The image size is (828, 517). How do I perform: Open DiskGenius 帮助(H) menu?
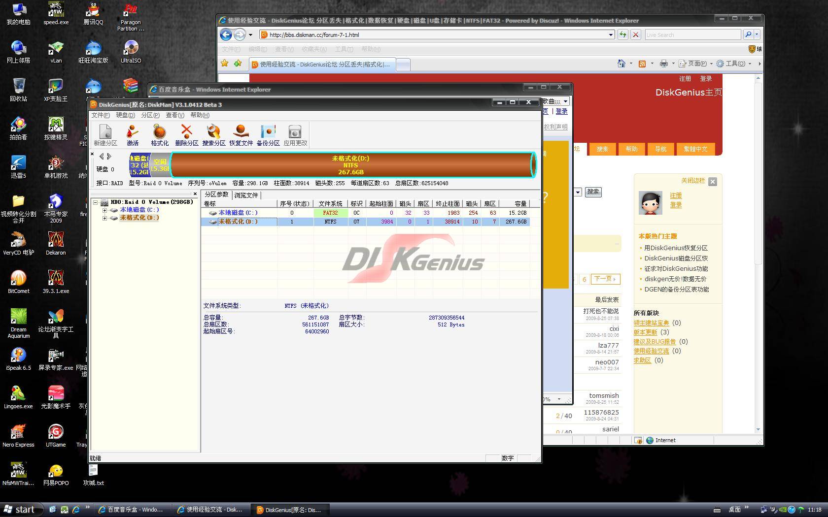point(200,115)
